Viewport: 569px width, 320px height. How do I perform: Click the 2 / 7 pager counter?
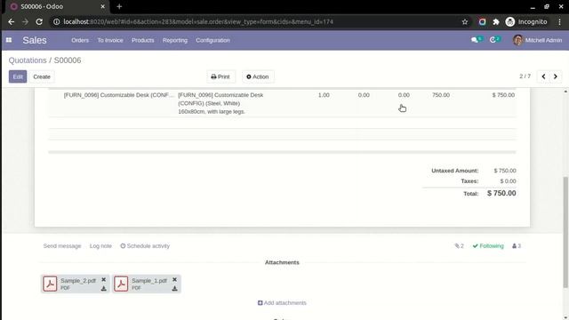click(525, 76)
